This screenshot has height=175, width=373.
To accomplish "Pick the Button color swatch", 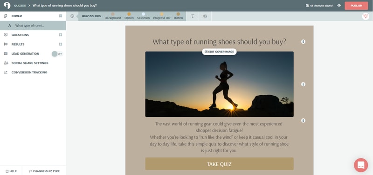I will point(178,14).
